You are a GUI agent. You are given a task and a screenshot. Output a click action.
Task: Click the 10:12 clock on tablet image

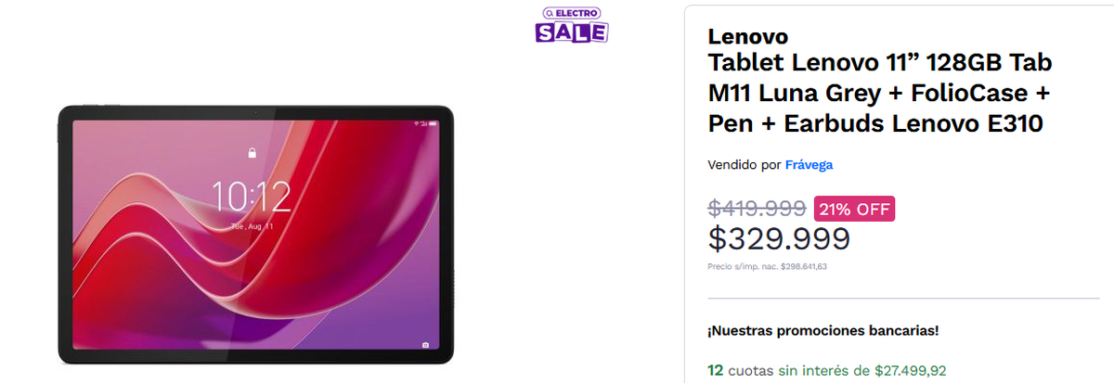251,196
